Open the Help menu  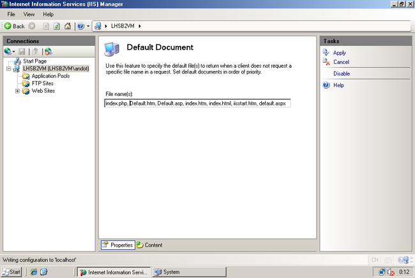tap(48, 14)
